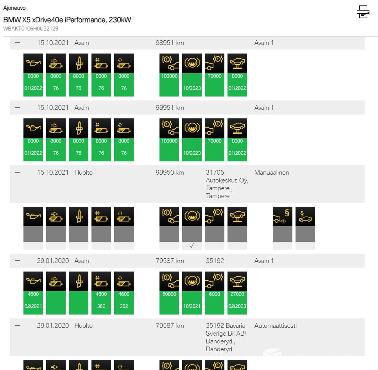Click engine oil icon in first Avain row

coord(33,63)
